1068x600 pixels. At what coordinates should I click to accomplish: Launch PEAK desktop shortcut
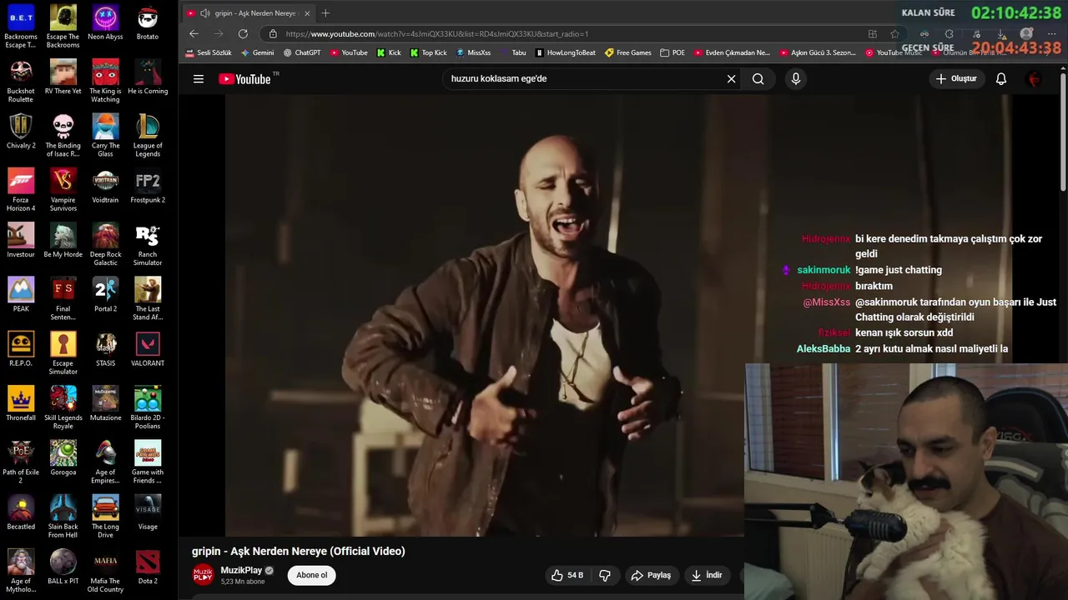pyautogui.click(x=21, y=294)
